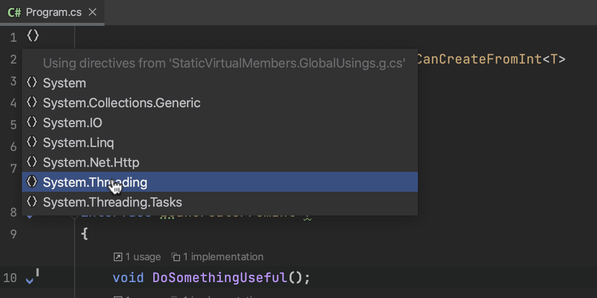
Task: Pick System.Threading.Tasks in the usings list
Action: (112, 202)
